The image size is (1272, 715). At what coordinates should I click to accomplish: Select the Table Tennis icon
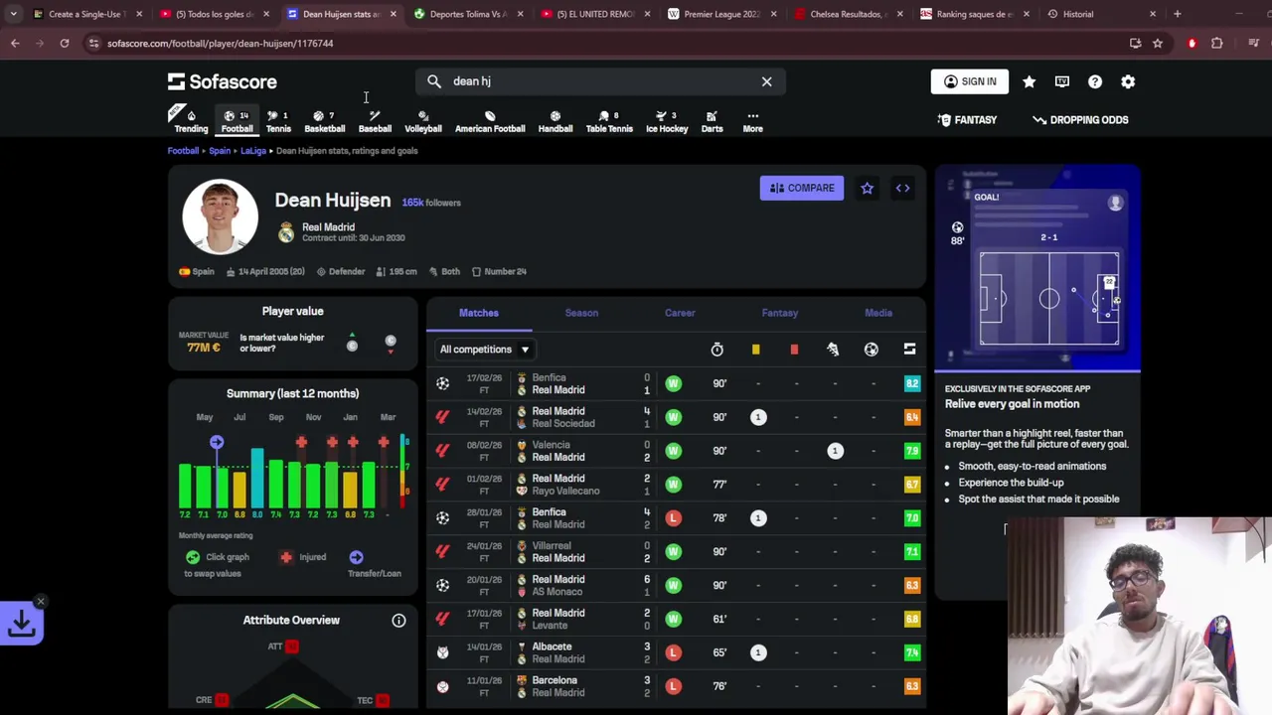609,121
